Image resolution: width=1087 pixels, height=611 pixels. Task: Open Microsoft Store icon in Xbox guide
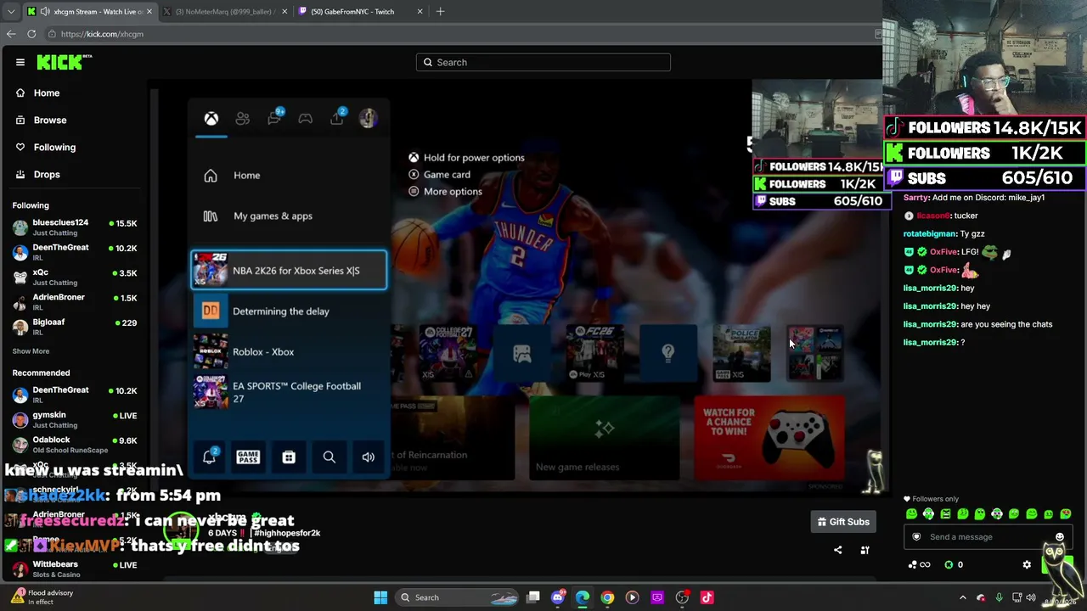coord(289,457)
